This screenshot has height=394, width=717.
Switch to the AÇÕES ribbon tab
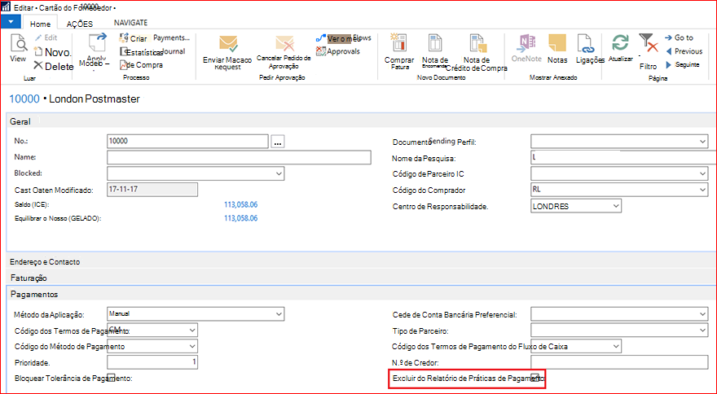tap(80, 24)
